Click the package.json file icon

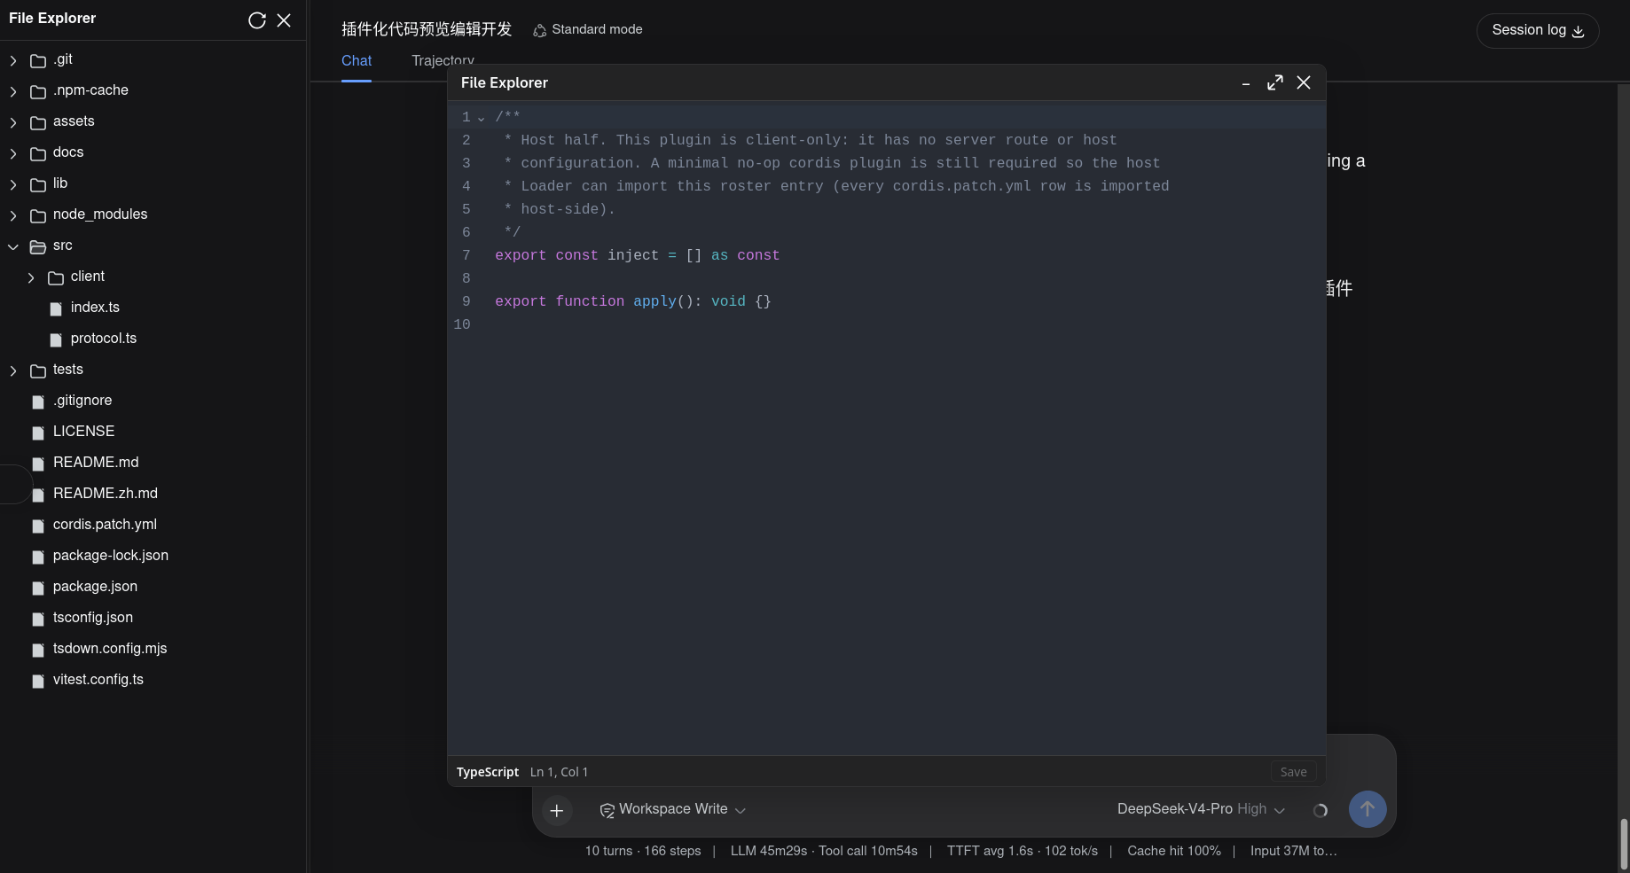pyautogui.click(x=38, y=588)
